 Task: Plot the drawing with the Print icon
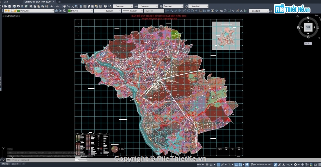[x=14, y=6]
